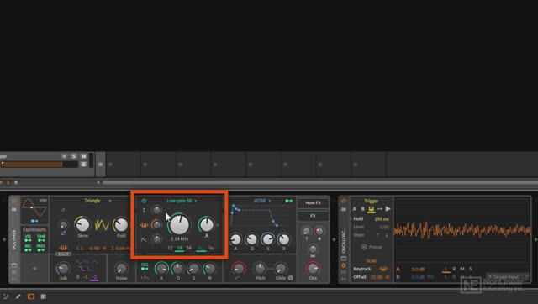Select sub oscillator octave 0

click(x=78, y=277)
